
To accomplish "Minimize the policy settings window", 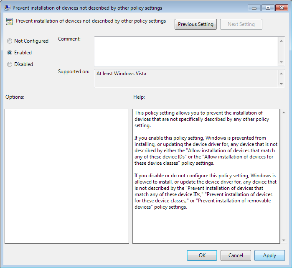I will [x=254, y=8].
